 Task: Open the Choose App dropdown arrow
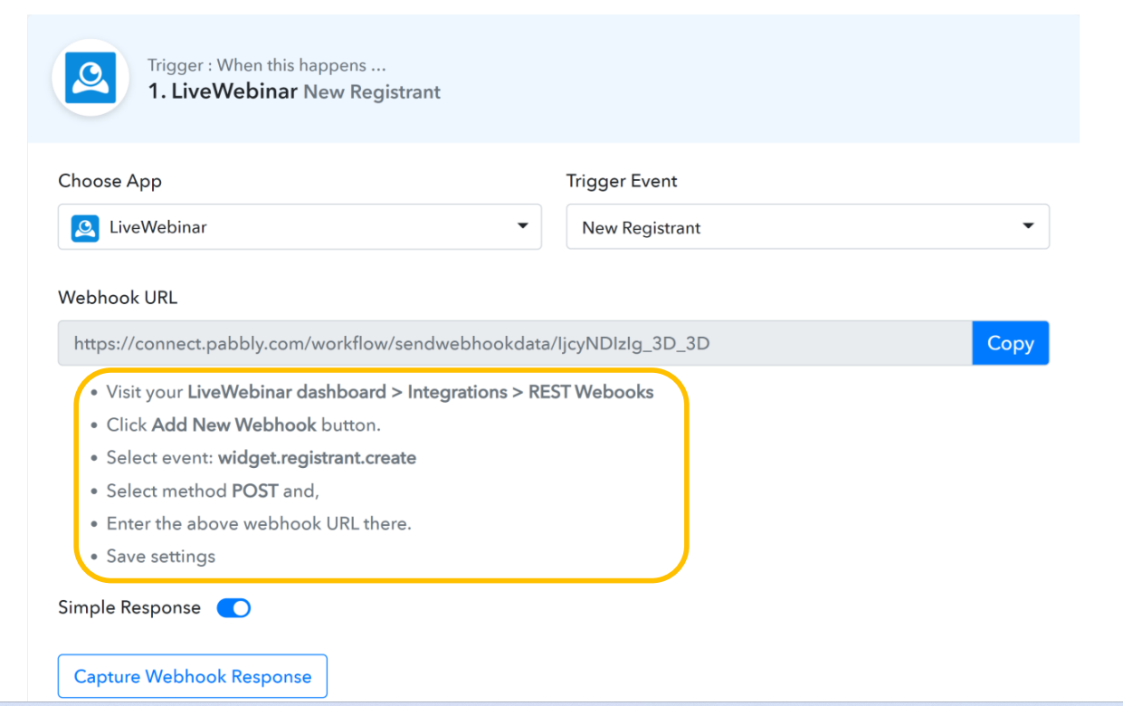522,226
